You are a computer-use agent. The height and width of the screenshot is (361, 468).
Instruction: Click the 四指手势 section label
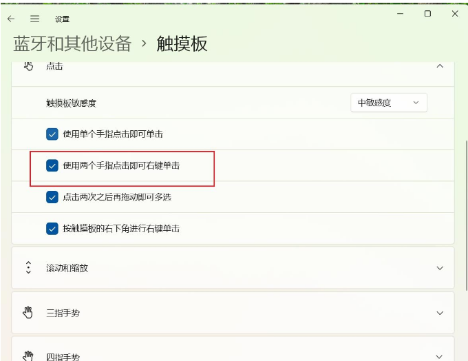coord(63,357)
